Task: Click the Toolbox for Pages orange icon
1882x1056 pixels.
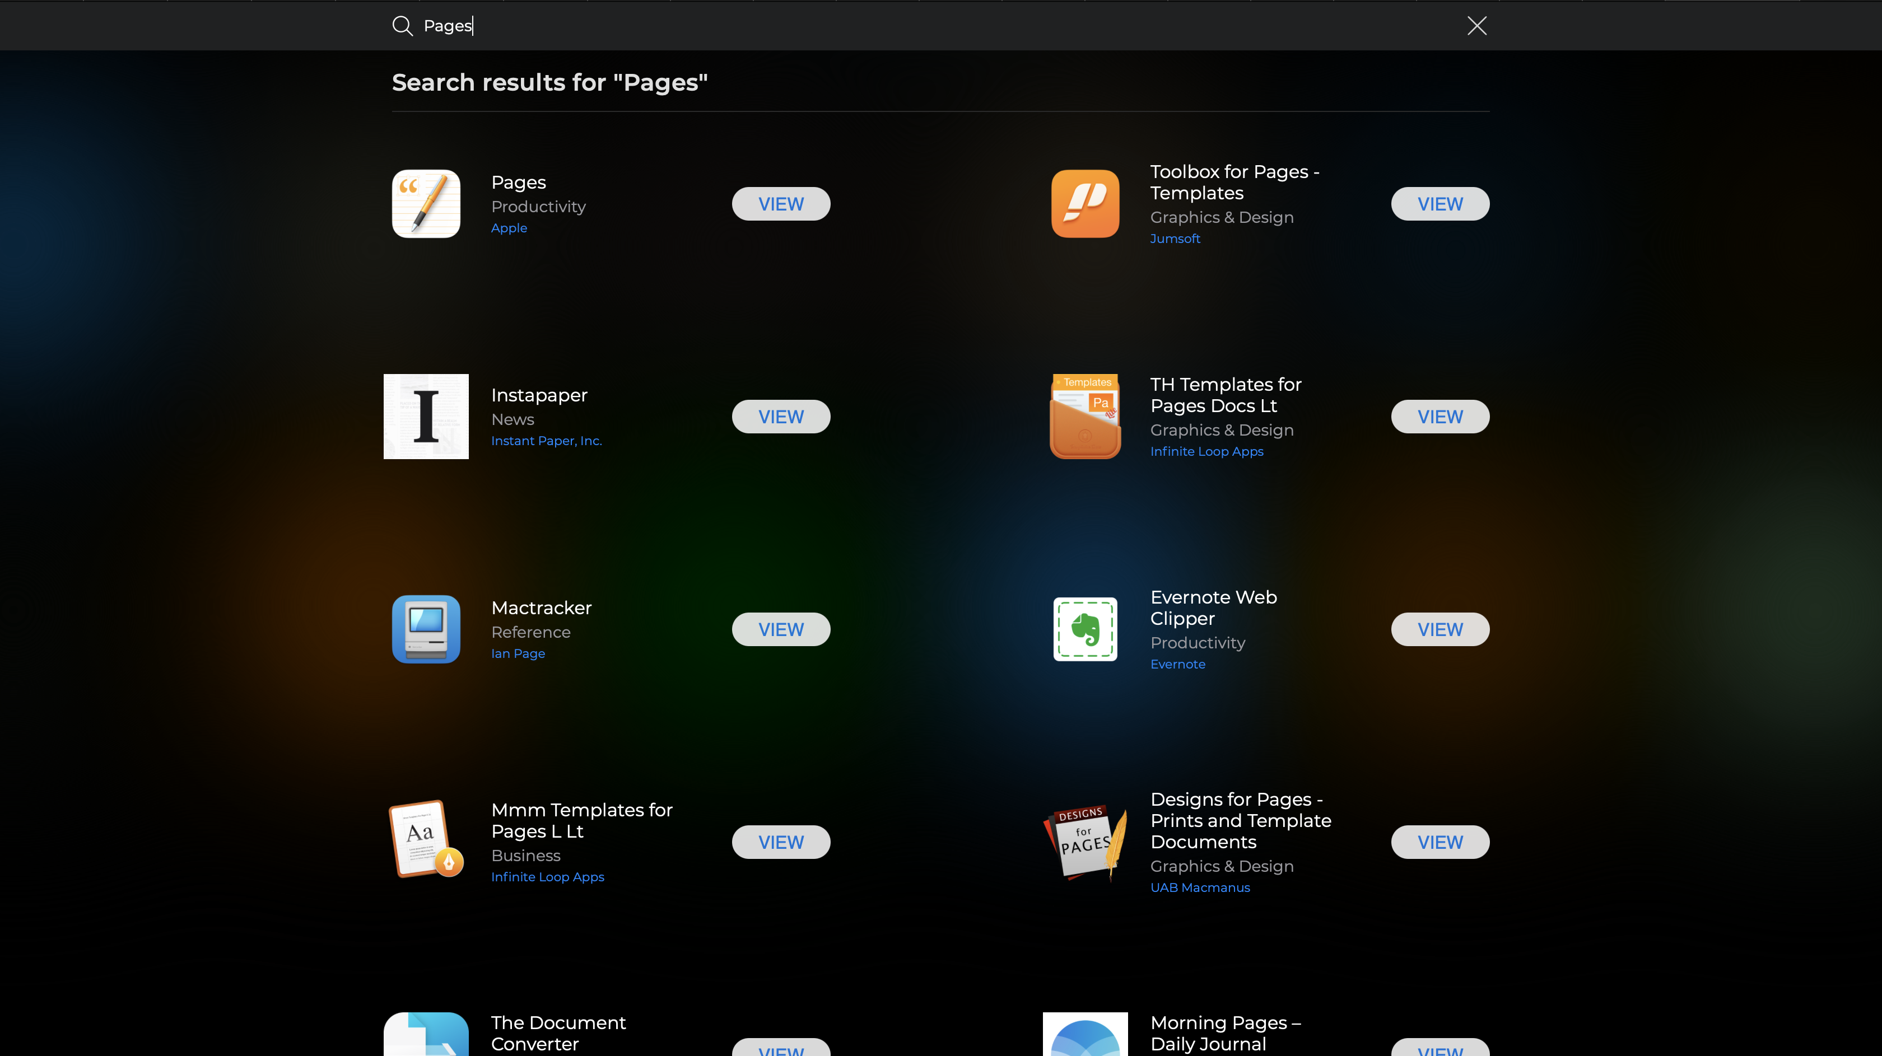Action: (x=1085, y=204)
